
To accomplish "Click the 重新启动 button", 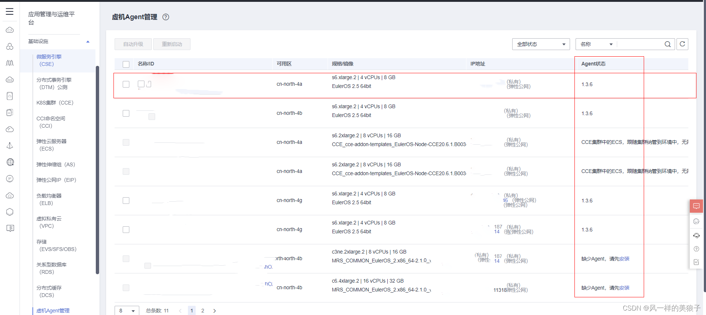I will [x=172, y=44].
